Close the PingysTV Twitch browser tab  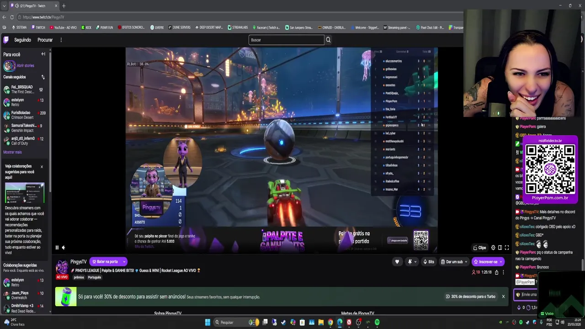click(56, 6)
